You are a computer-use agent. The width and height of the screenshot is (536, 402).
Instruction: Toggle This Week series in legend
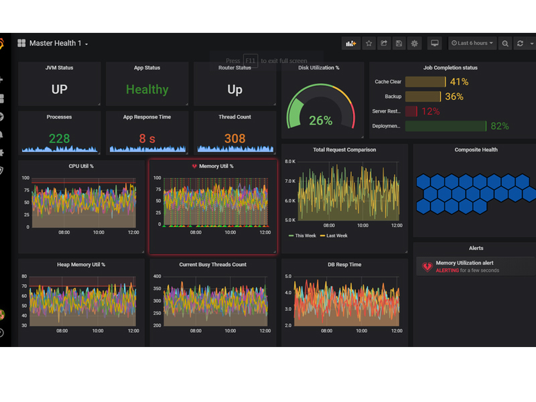pyautogui.click(x=304, y=236)
